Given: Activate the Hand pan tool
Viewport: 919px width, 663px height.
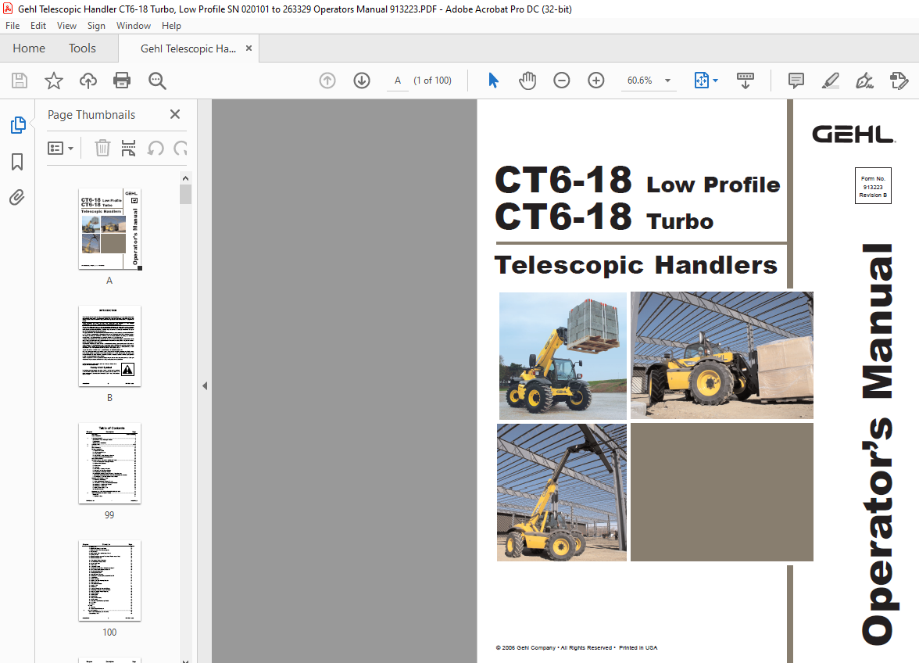Looking at the screenshot, I should (527, 81).
